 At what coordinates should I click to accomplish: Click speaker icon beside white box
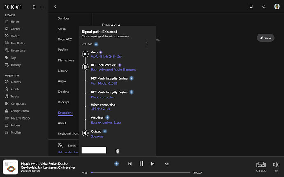[117, 151]
